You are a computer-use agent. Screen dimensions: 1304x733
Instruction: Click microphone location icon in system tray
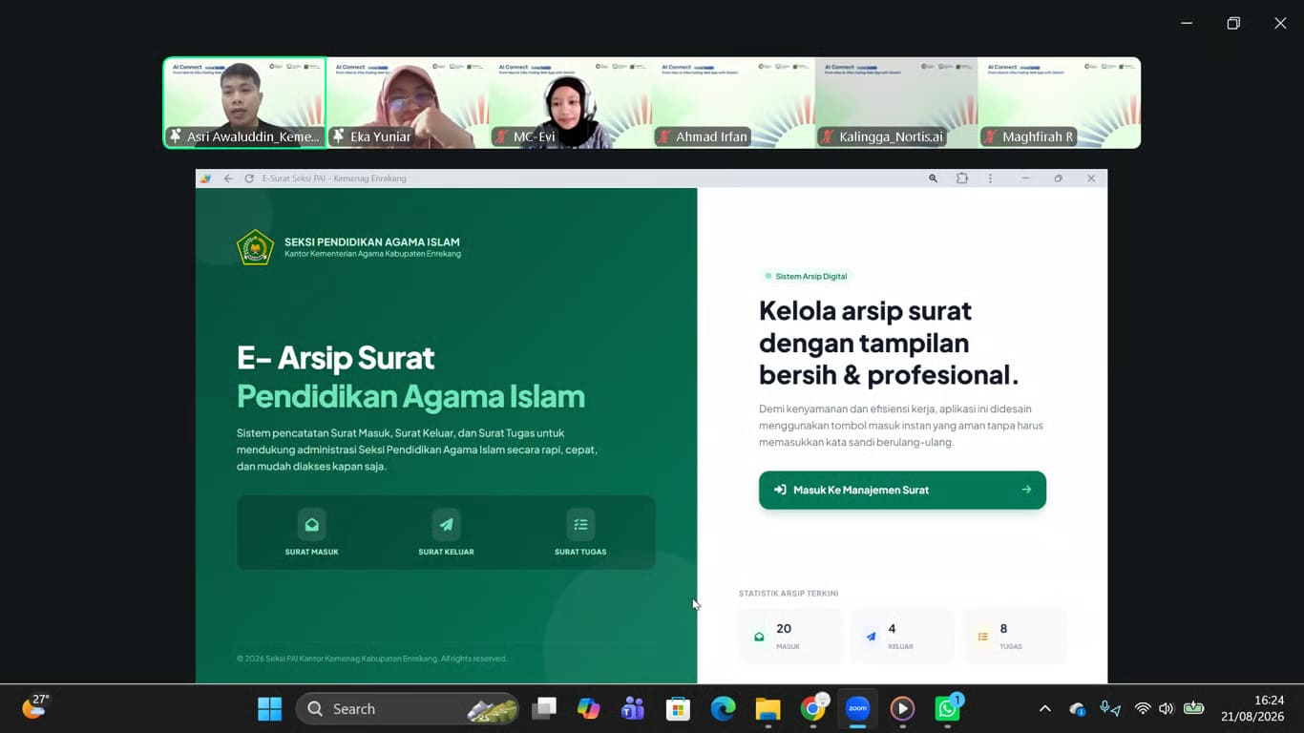[1110, 709]
